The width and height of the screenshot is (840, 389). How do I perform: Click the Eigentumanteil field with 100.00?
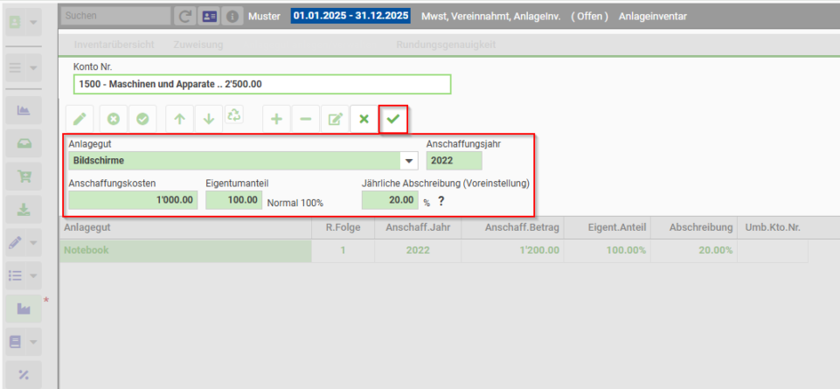234,200
